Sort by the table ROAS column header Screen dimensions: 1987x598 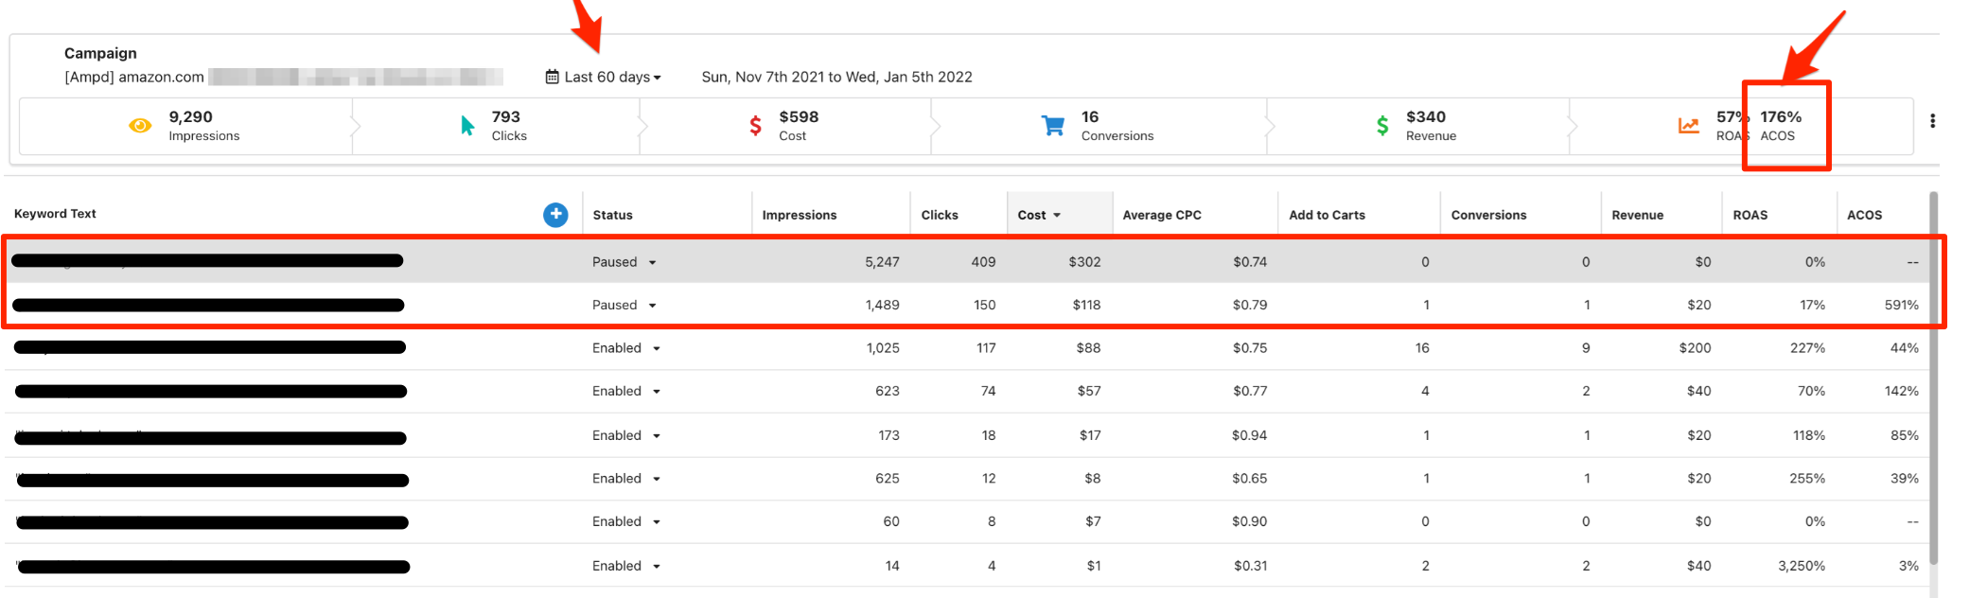[1750, 215]
